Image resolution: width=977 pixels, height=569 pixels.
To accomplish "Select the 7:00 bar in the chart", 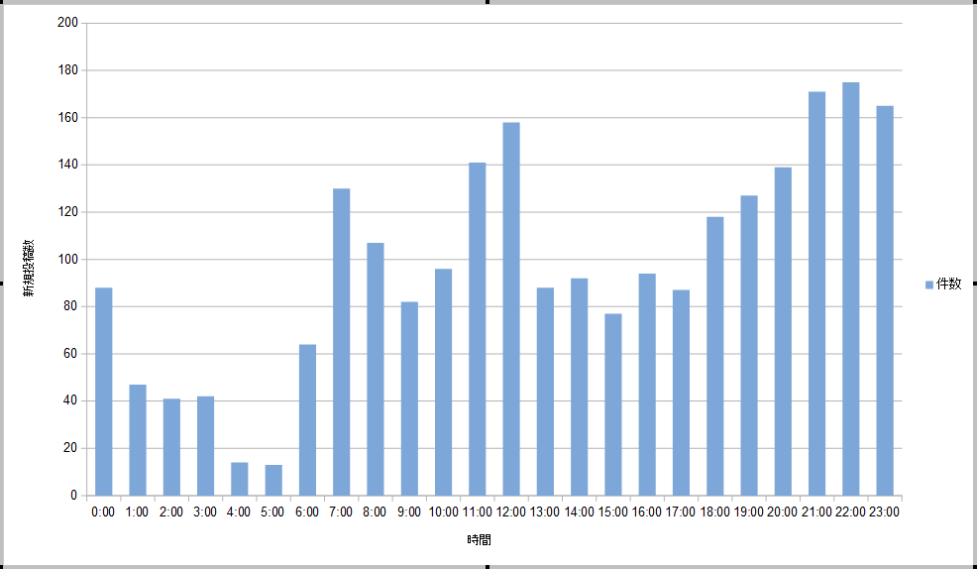I will pyautogui.click(x=342, y=342).
